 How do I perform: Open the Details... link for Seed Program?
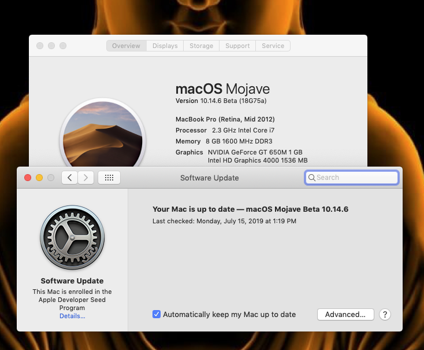click(72, 316)
